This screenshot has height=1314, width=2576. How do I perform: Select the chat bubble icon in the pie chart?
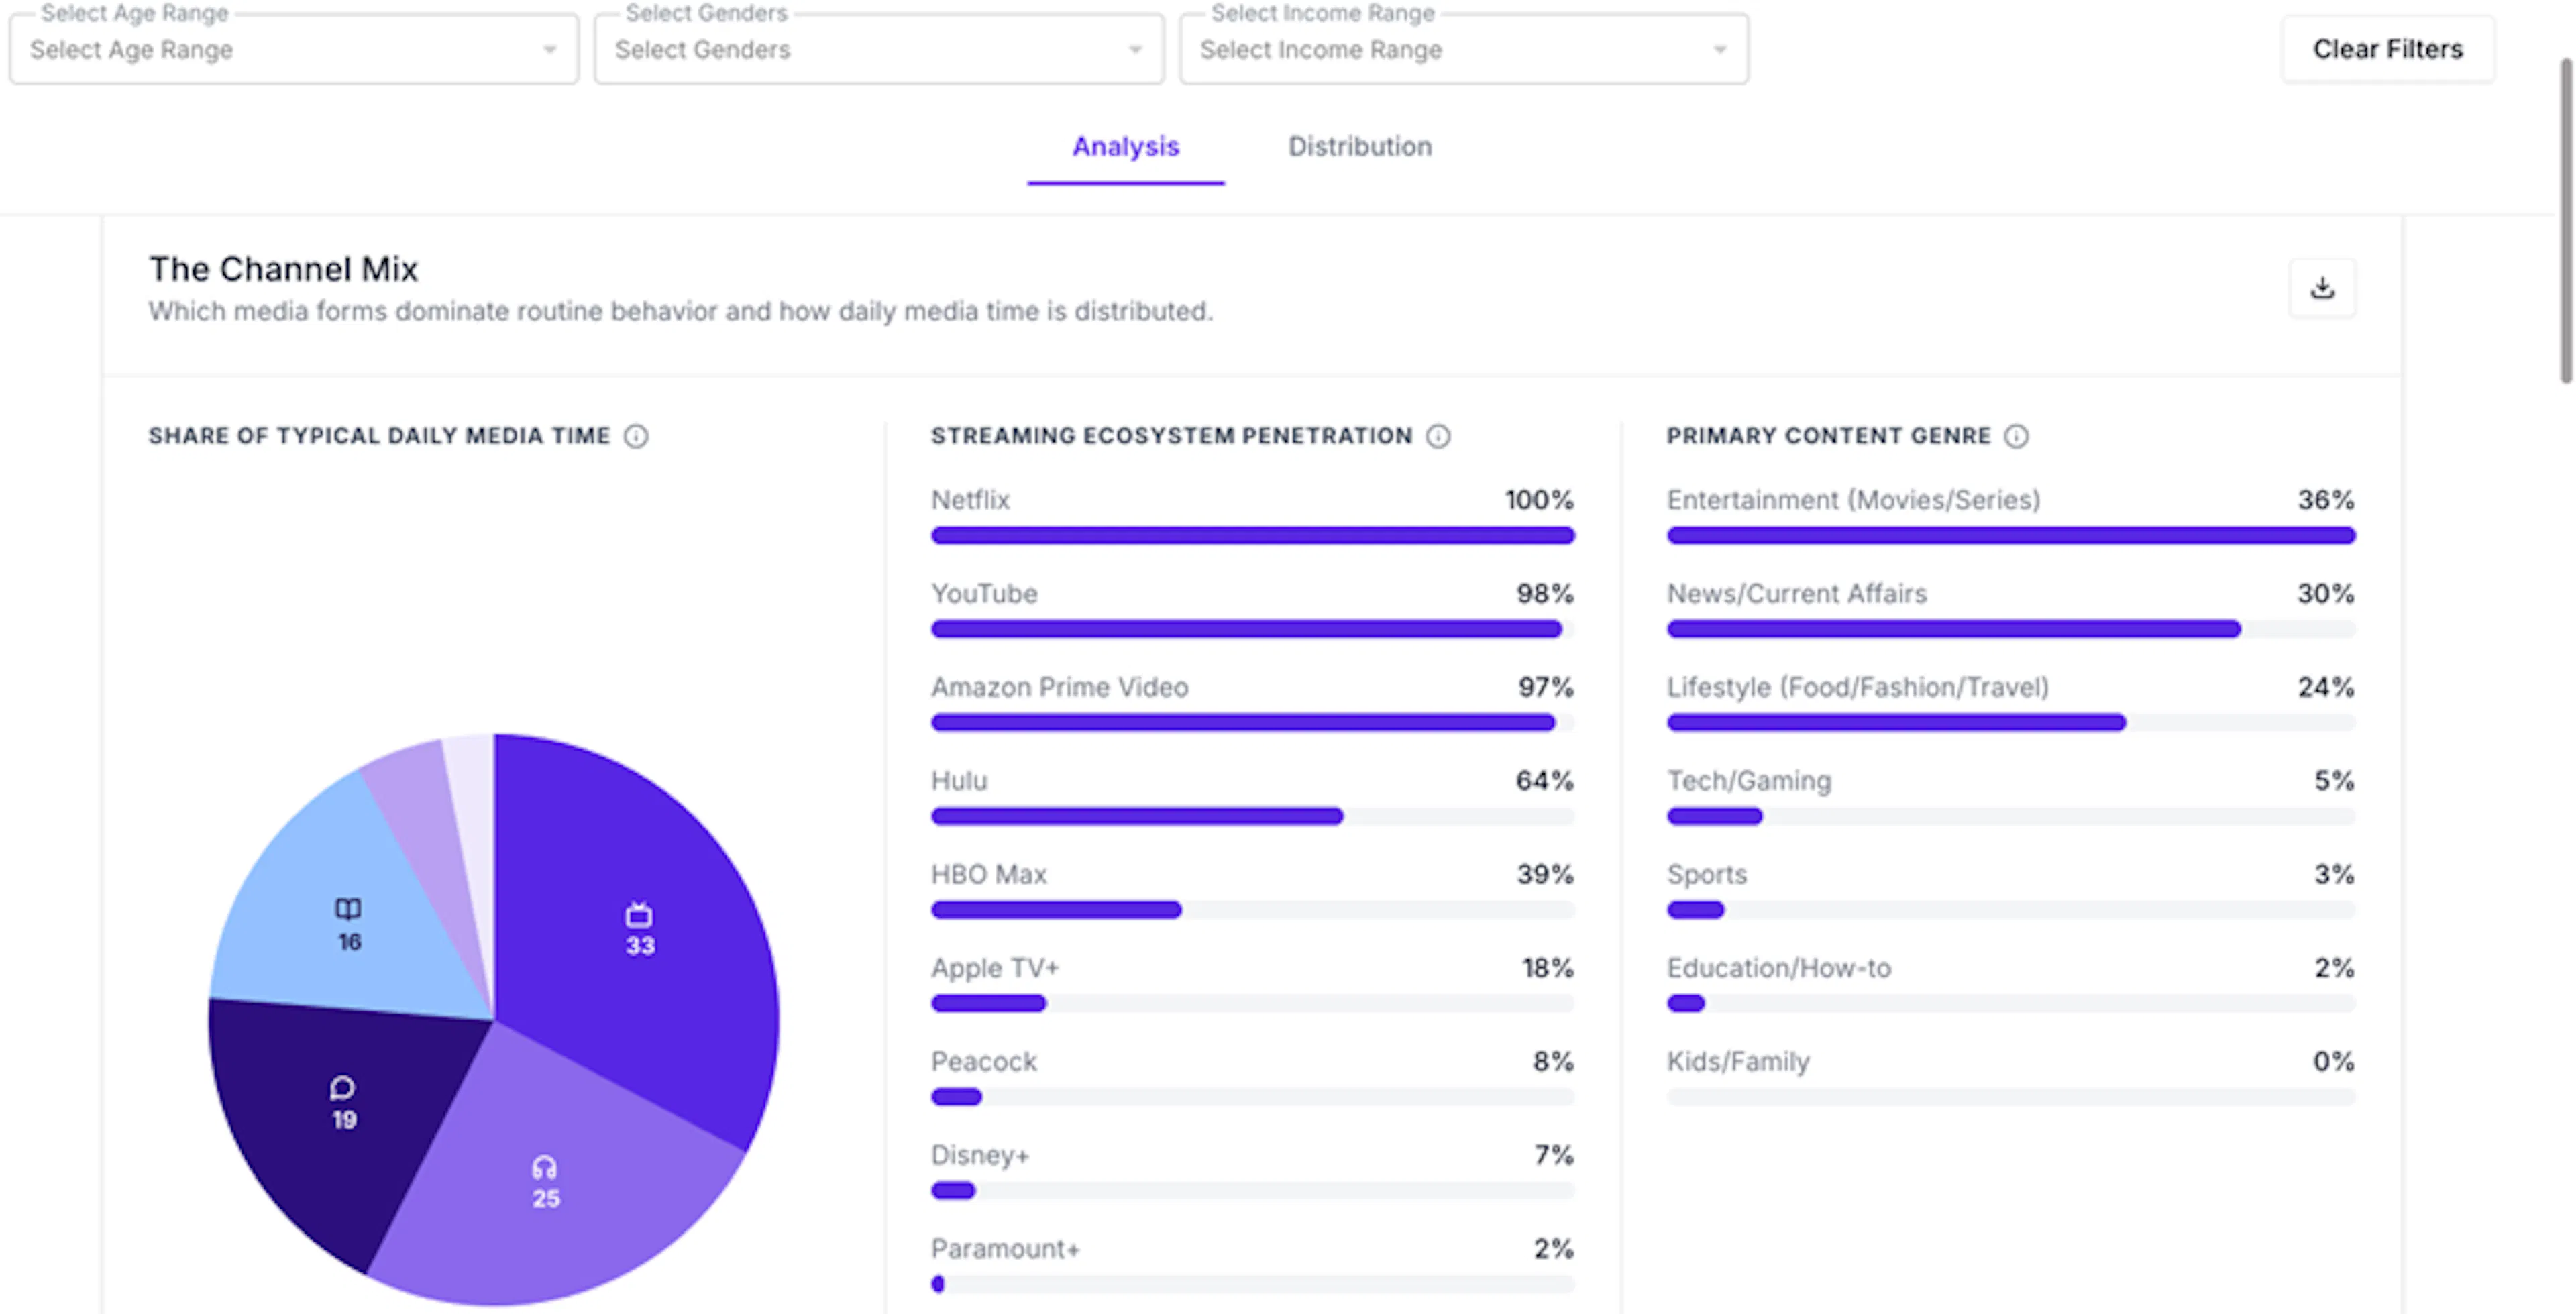(342, 1088)
